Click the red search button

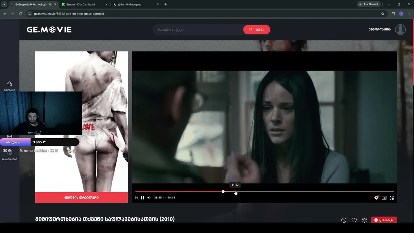(256, 30)
